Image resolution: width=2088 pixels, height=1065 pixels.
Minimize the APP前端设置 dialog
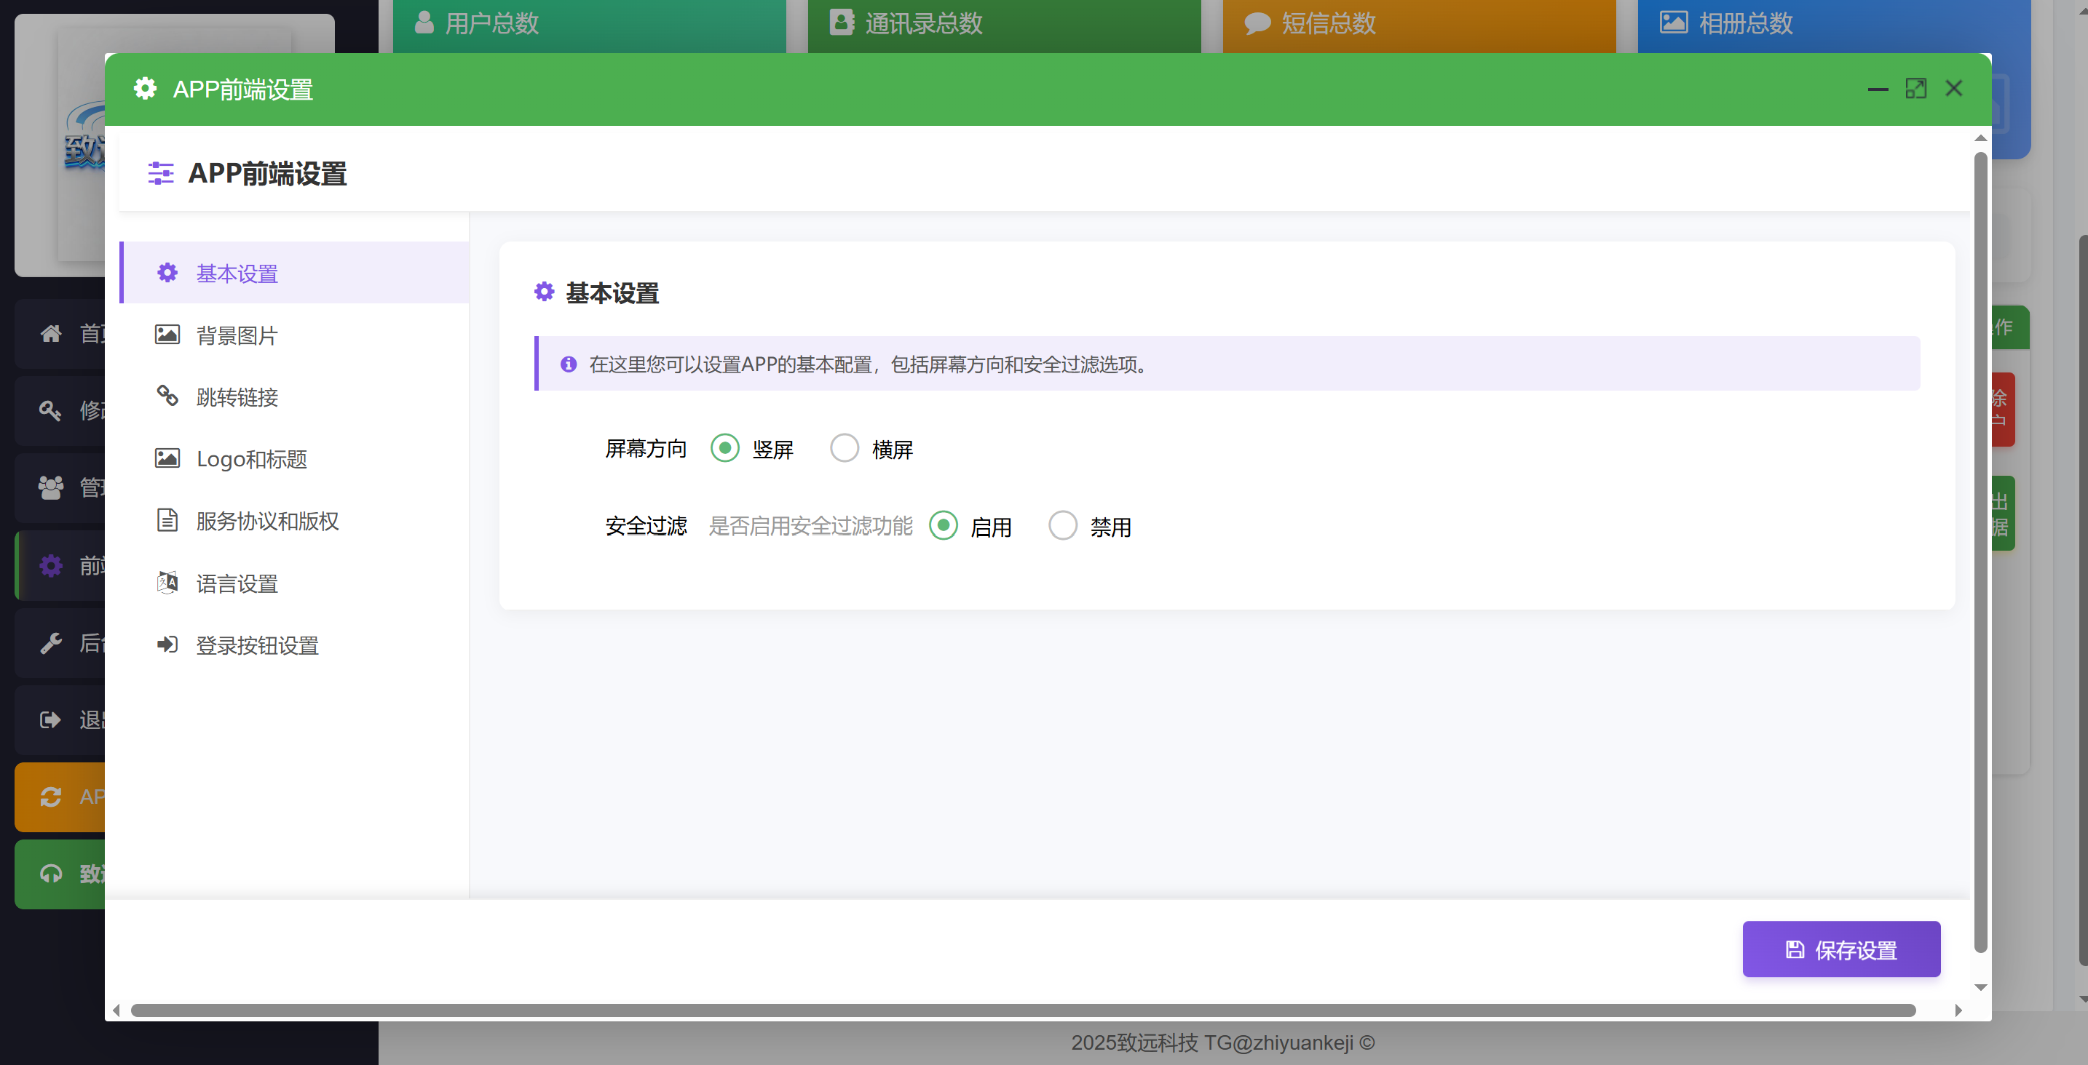(1878, 89)
